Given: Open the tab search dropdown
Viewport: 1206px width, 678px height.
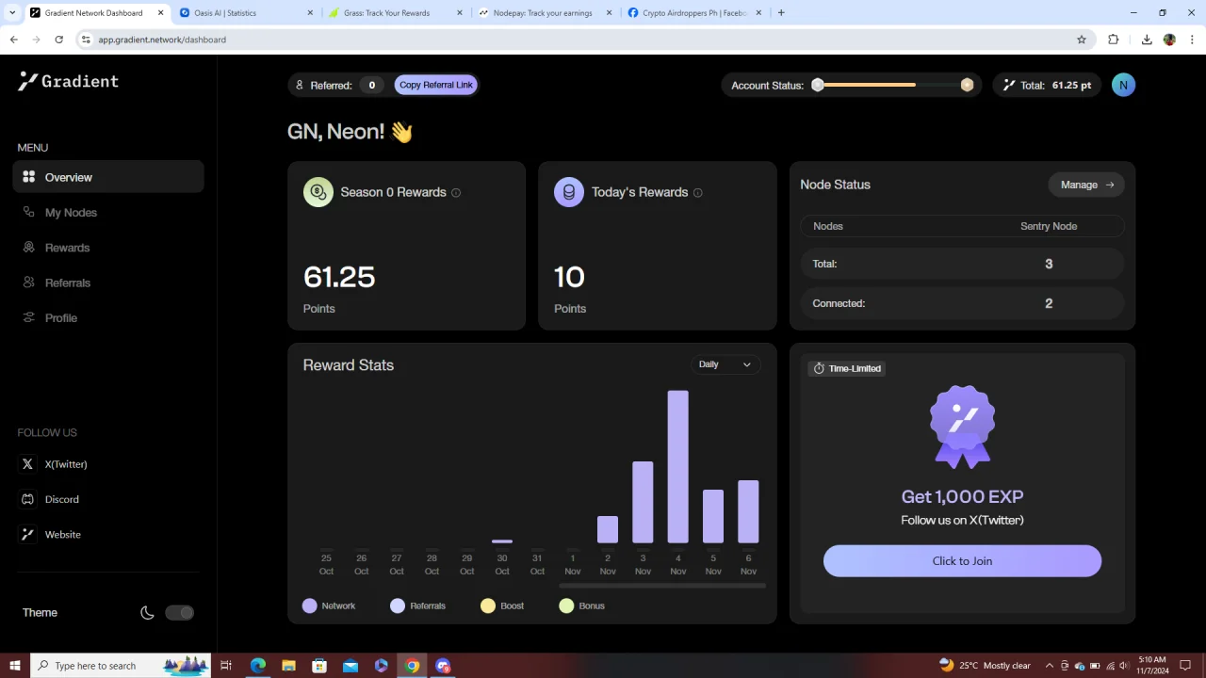Looking at the screenshot, I should tap(12, 13).
